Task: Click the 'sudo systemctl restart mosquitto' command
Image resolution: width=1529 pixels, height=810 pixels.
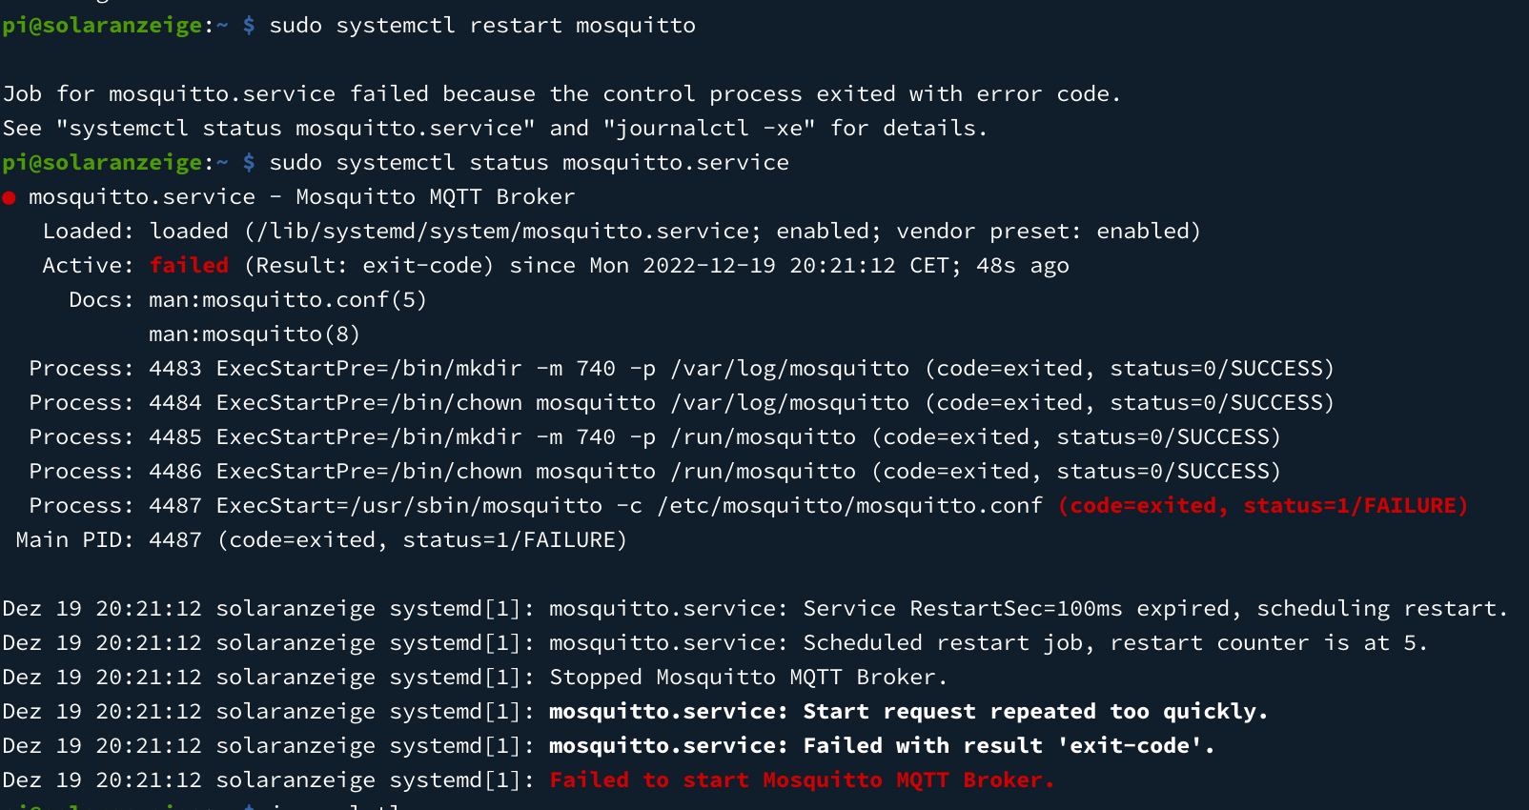Action: pyautogui.click(x=482, y=26)
